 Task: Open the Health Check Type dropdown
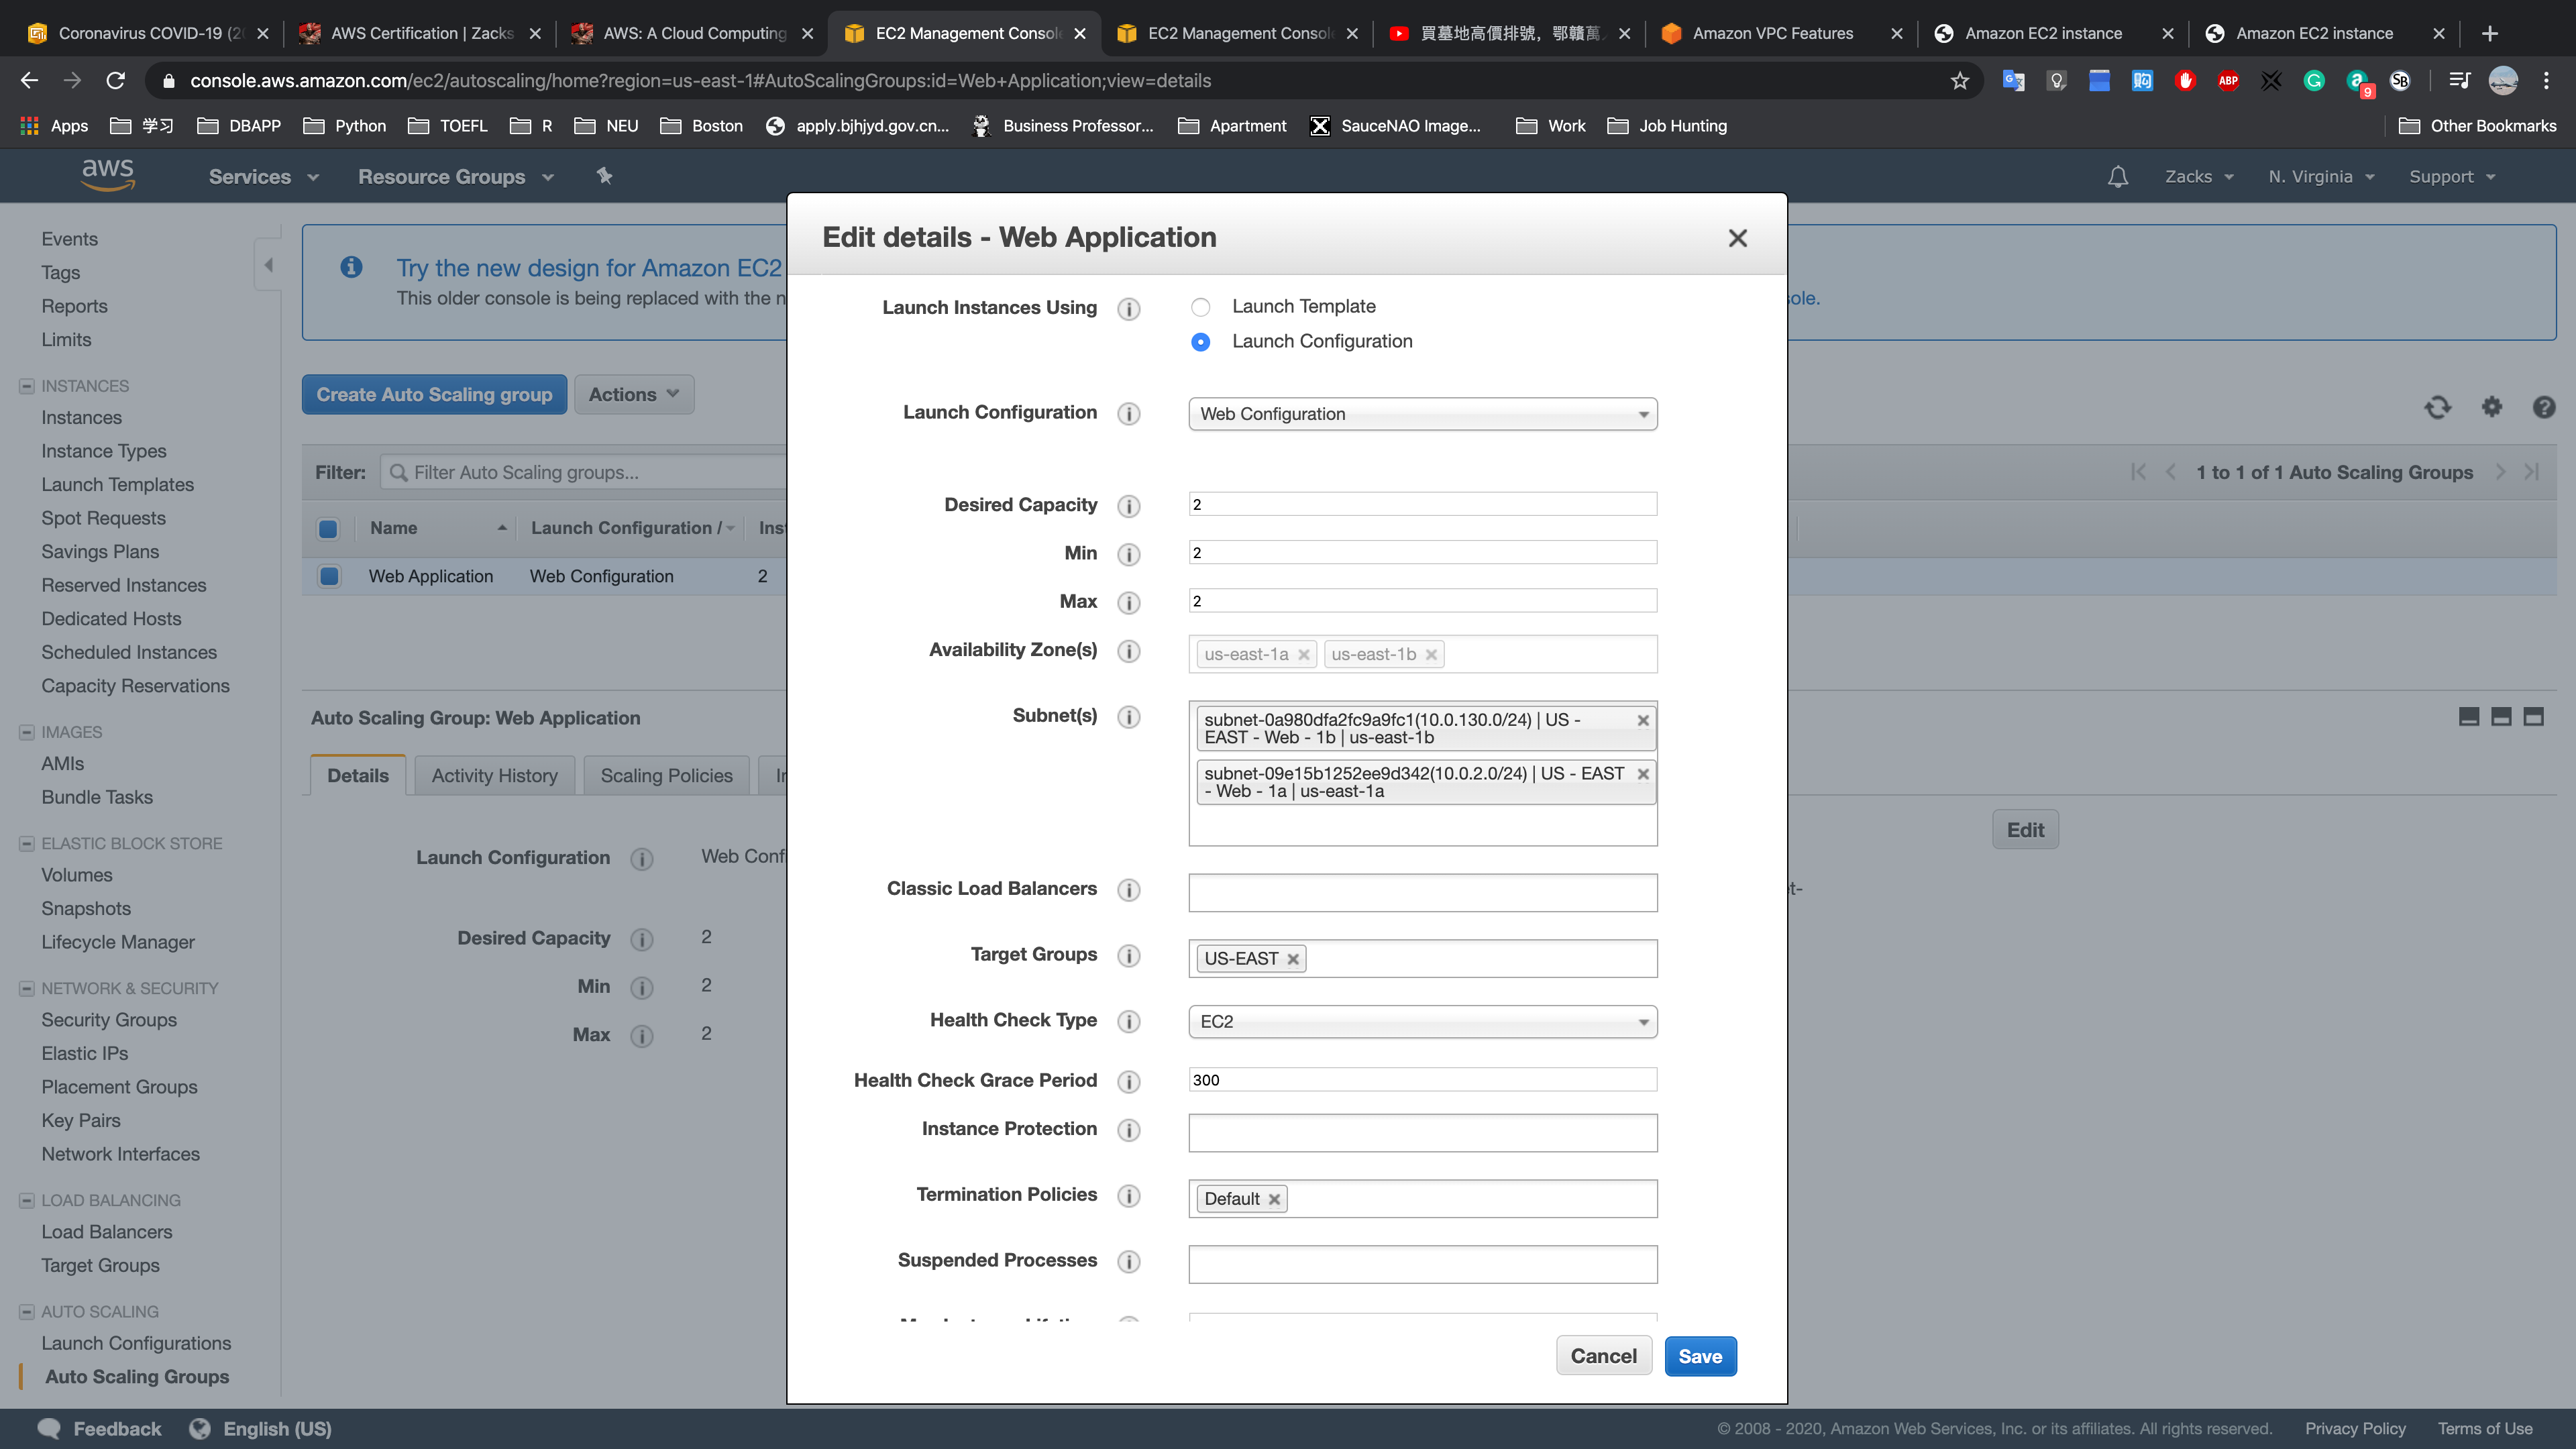click(1422, 1021)
